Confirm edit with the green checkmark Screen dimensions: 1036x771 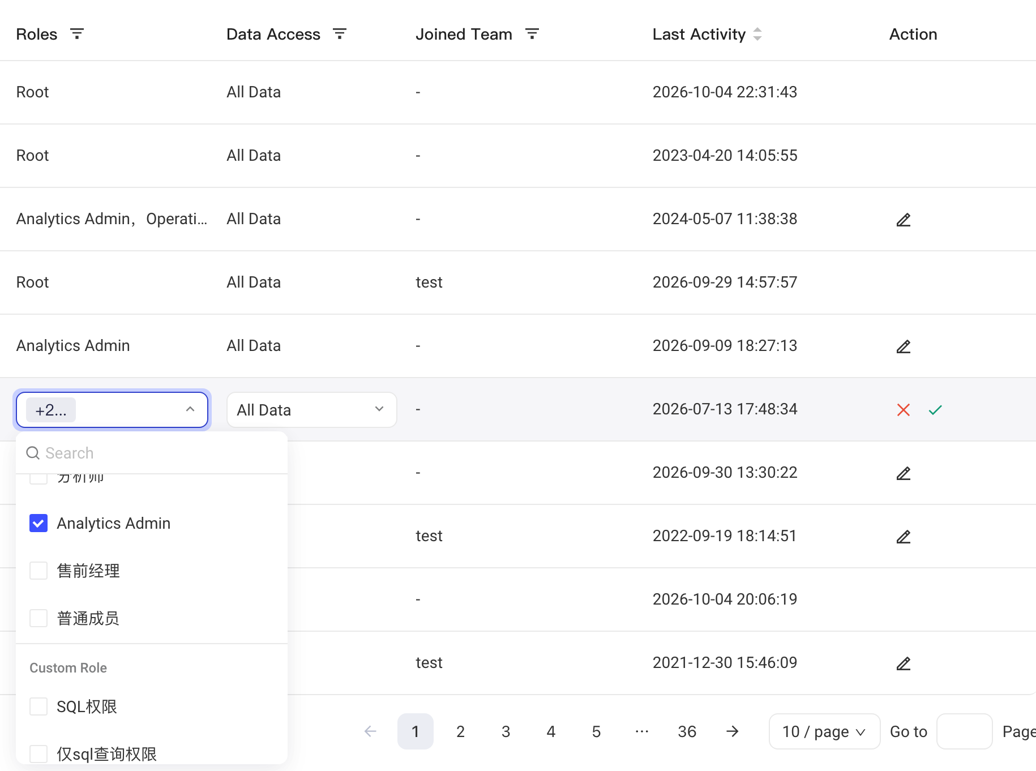935,410
